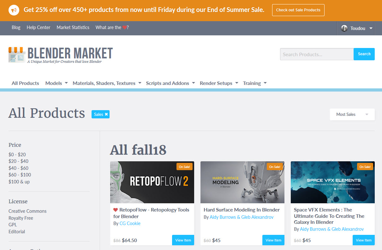Viewport: 382px width, 250px height.
Task: Click the On Sale badge on RetopoFlow
Action: pos(184,167)
